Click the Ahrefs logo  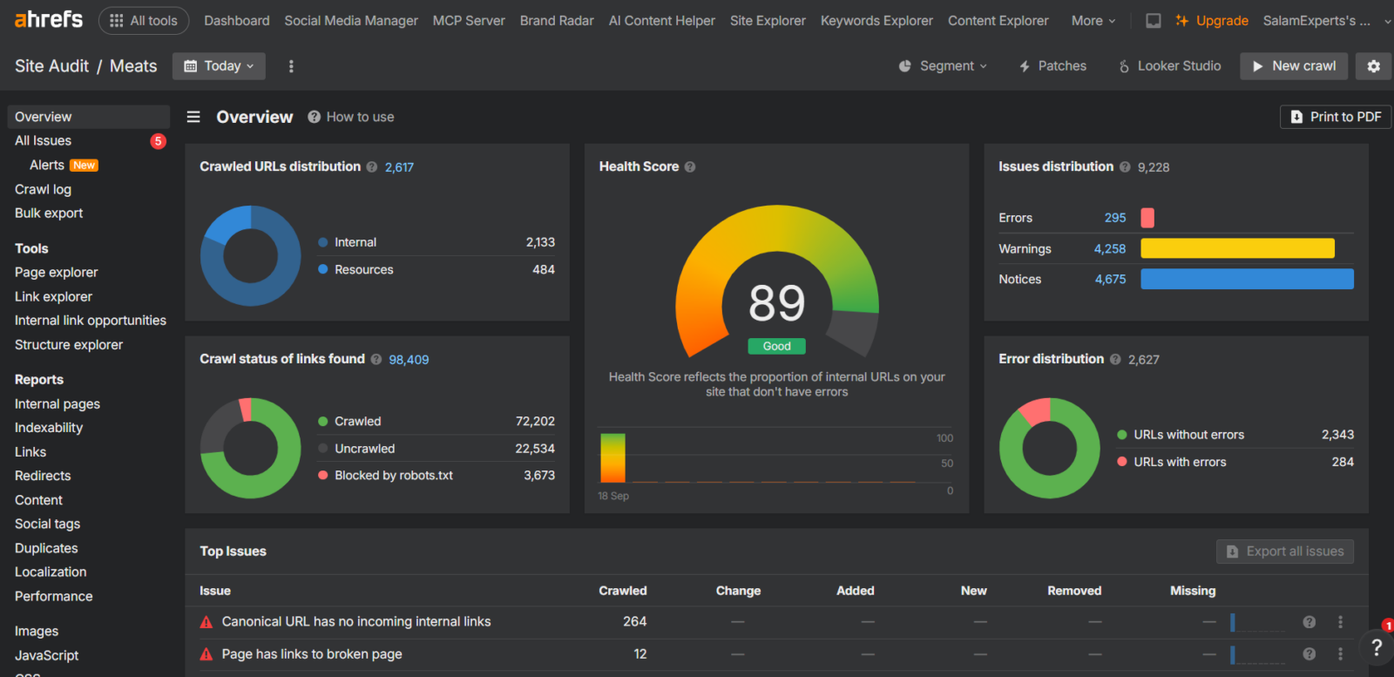tap(49, 19)
